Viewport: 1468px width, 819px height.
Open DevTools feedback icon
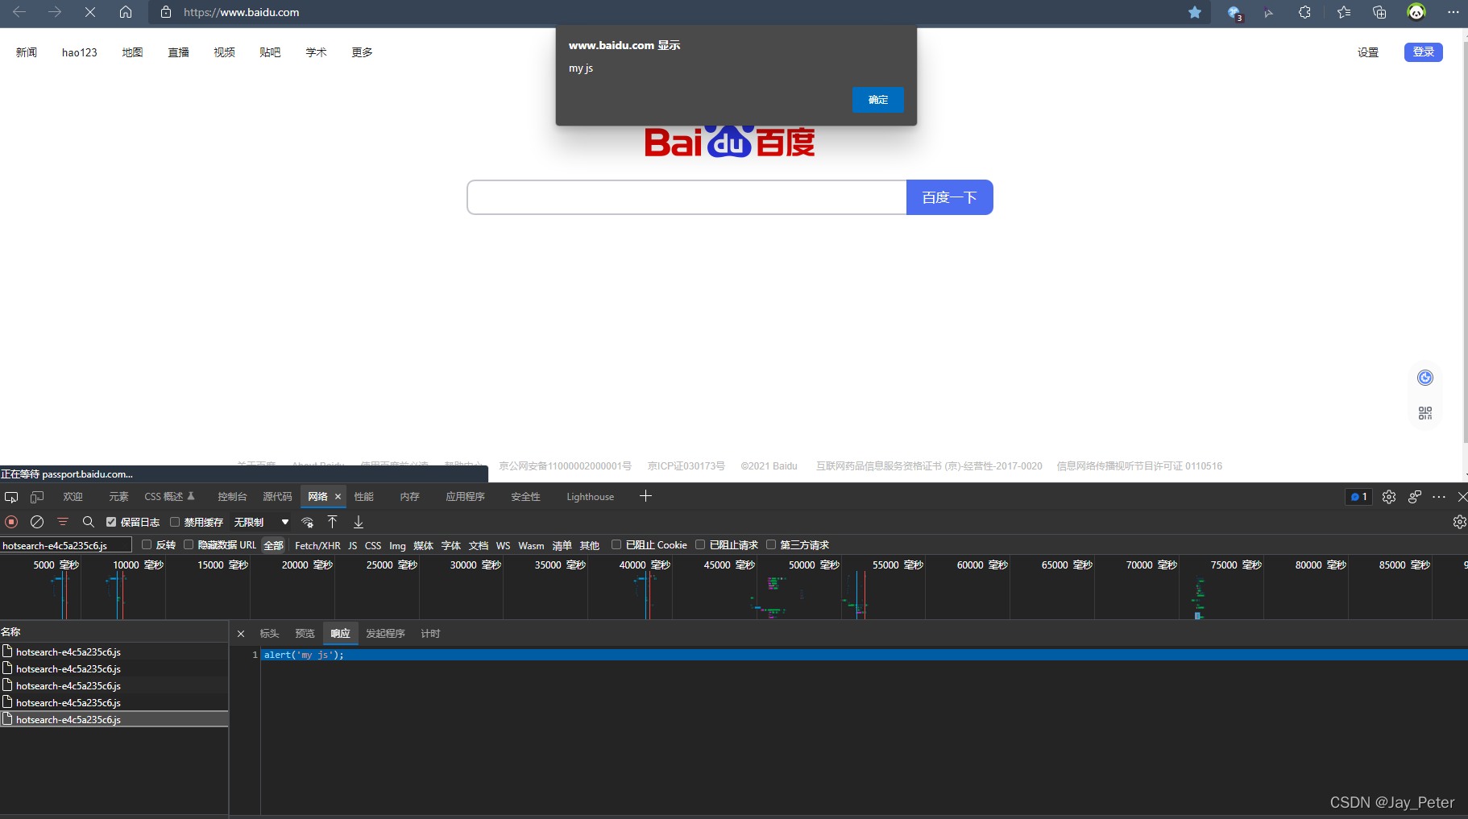click(1415, 497)
